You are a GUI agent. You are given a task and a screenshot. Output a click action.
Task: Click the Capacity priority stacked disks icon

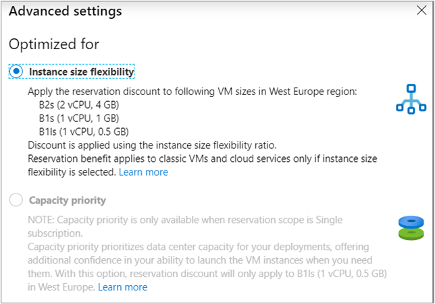(411, 227)
